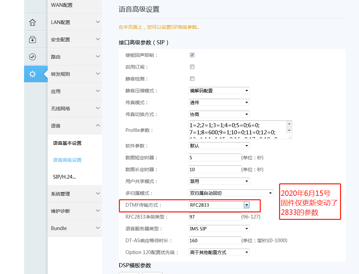This screenshot has width=359, height=274.
Task: Open the 语音基本设置 page
Action: [67, 143]
